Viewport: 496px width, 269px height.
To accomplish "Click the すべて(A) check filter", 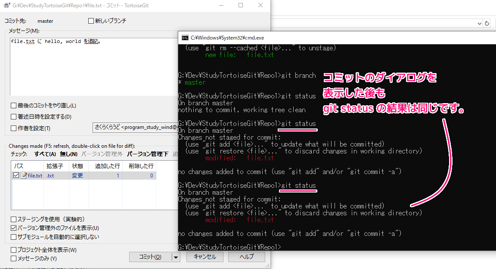I will click(45, 154).
